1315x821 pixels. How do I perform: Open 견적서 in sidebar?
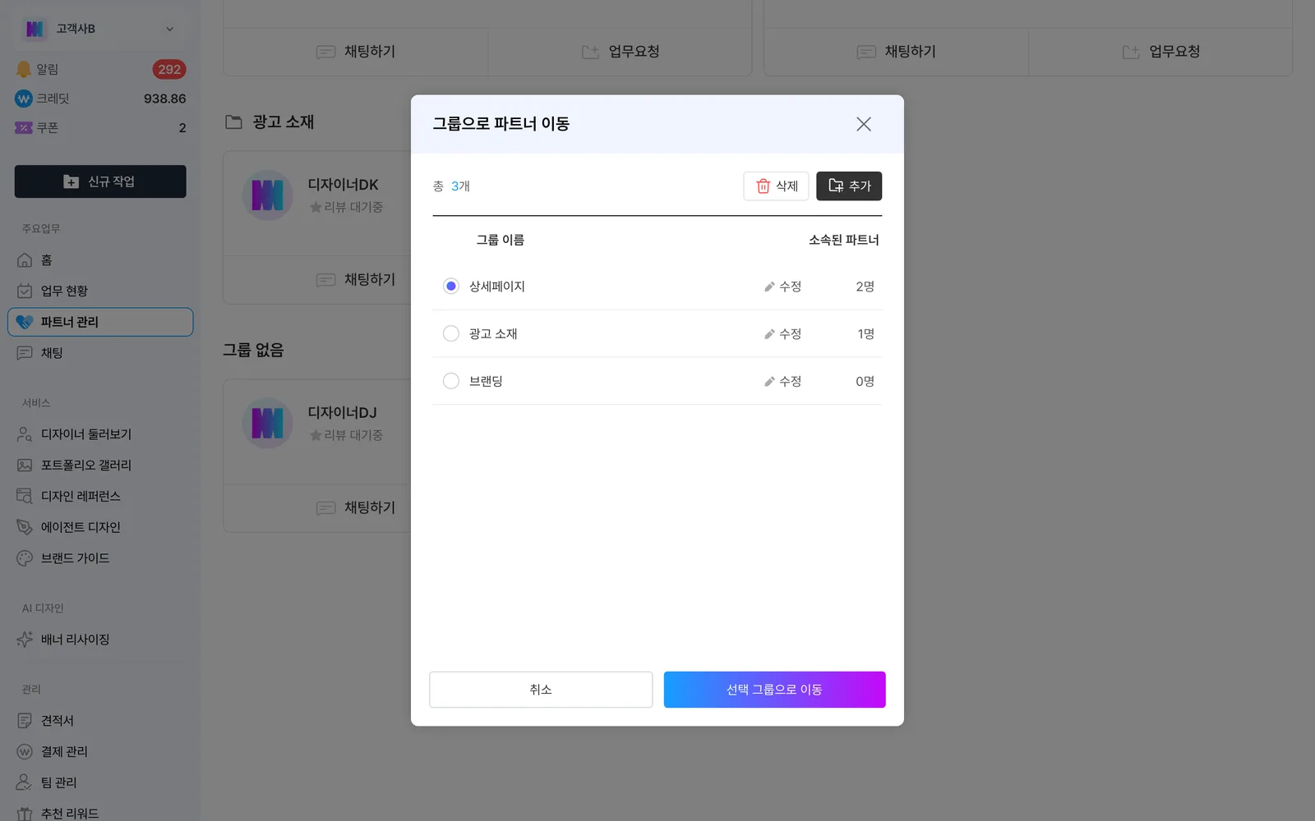(x=100, y=721)
